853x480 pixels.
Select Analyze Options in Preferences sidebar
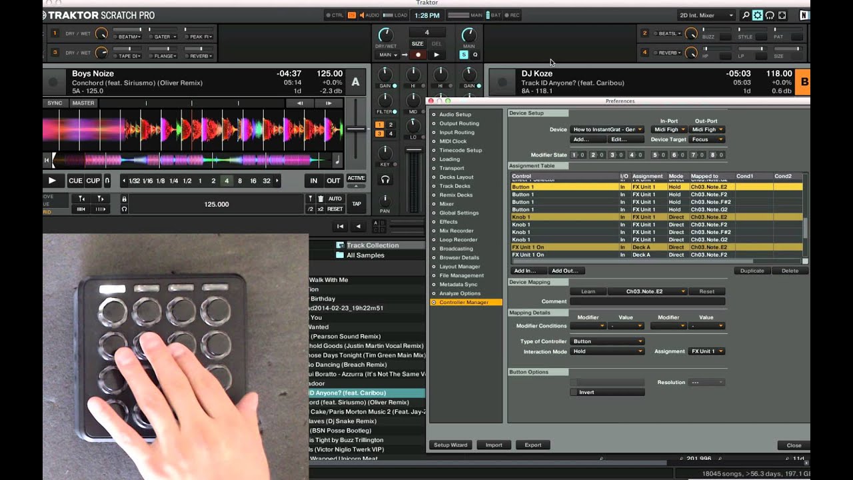pyautogui.click(x=460, y=293)
